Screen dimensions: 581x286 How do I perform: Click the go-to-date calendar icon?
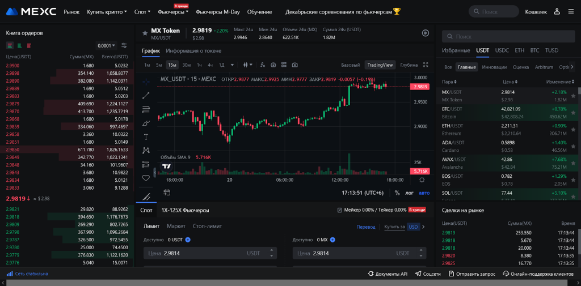click(167, 193)
